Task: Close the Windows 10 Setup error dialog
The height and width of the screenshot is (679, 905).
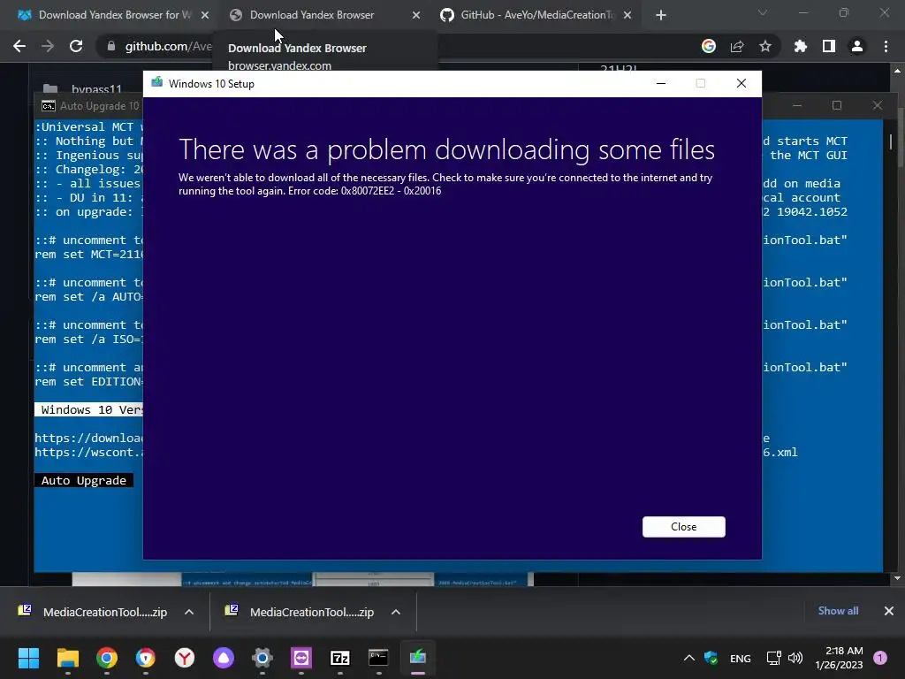Action: 683,527
